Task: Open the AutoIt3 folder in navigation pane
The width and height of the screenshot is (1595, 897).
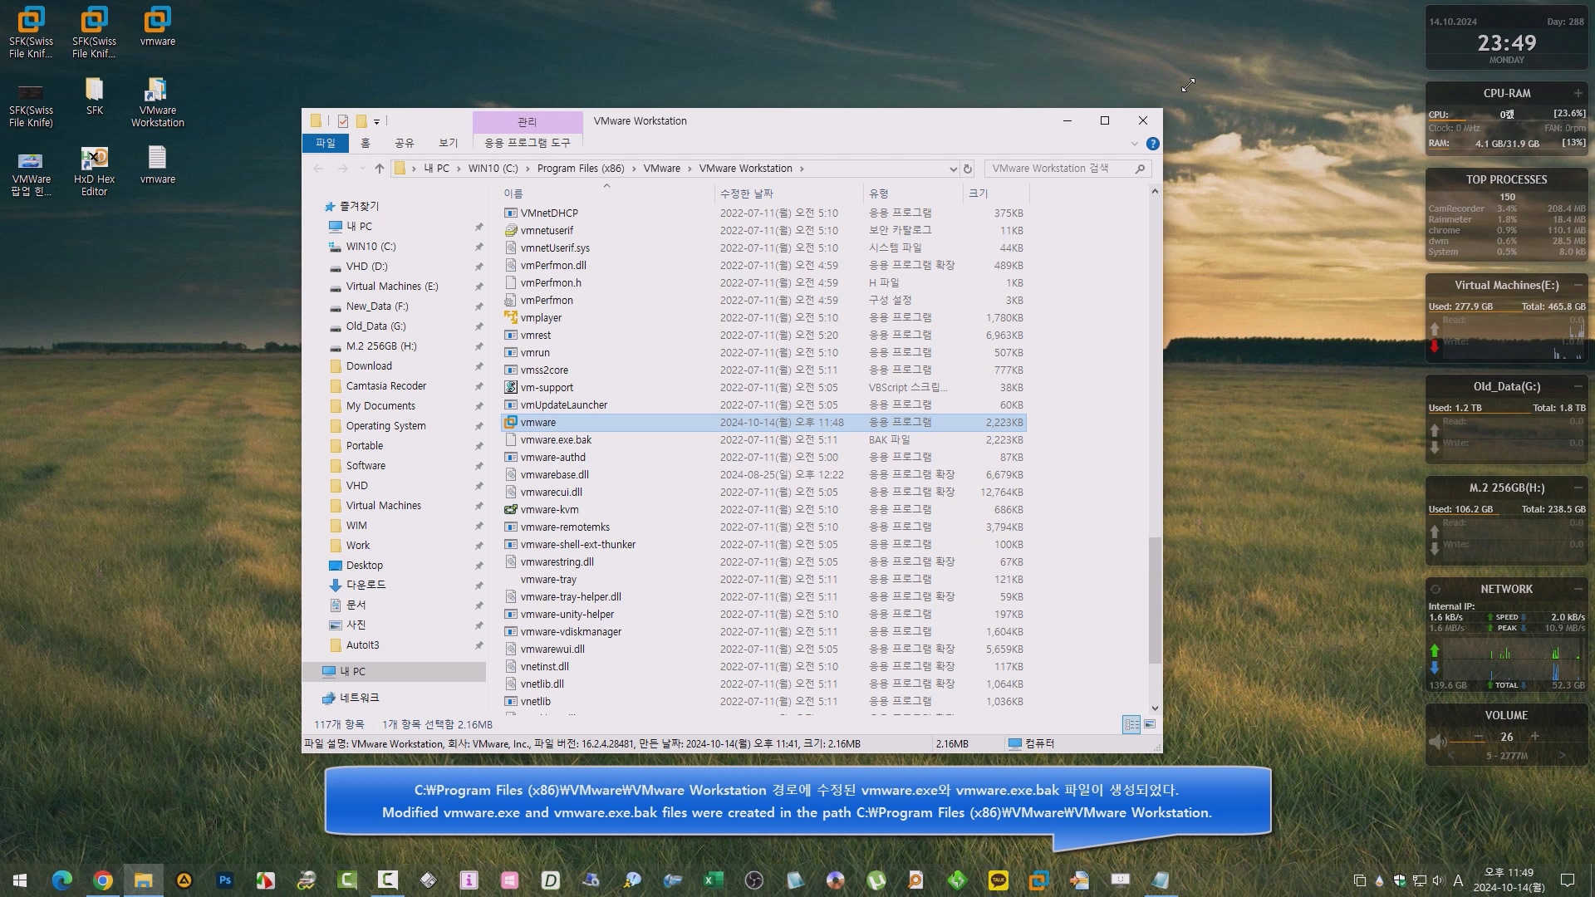Action: coord(362,645)
